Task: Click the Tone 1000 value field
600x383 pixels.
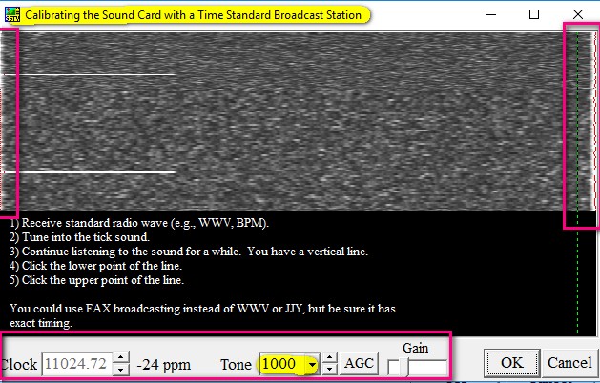Action: click(x=280, y=364)
